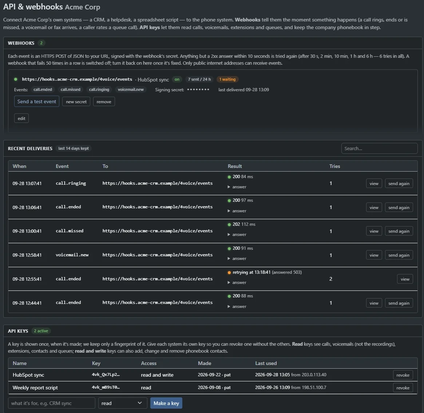
Task: Click 'last delivered 09-28 13:09' text
Action: (243, 90)
